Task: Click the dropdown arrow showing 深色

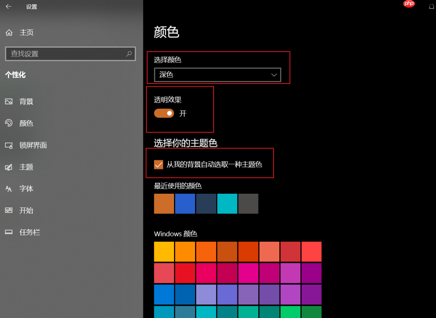Action: click(274, 75)
